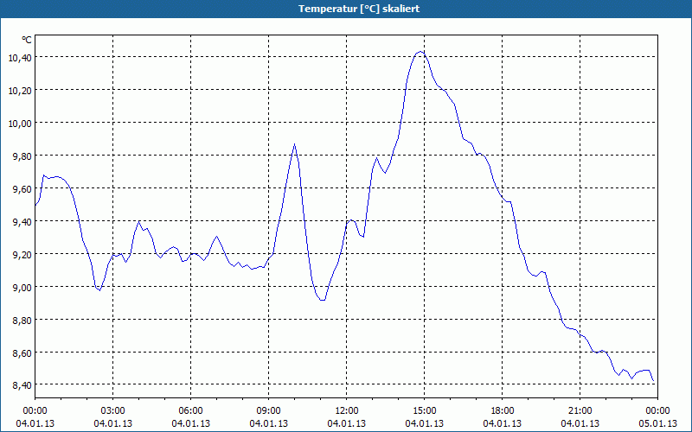This screenshot has height=432, width=692.
Task: Select the 10,40 y-axis label
Action: pos(20,57)
